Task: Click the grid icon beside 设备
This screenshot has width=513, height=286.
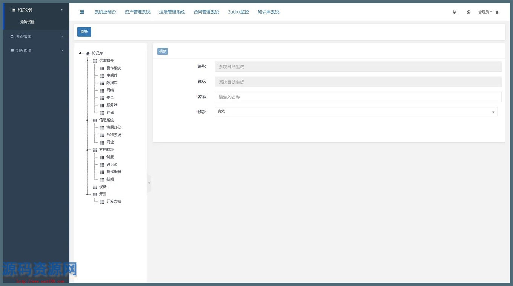Action: [x=95, y=187]
